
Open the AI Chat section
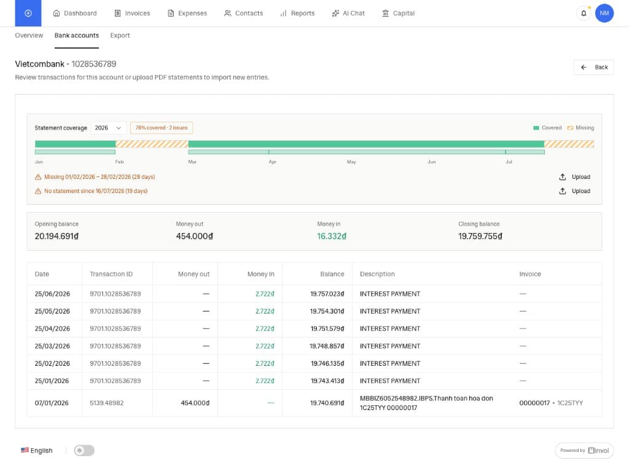(348, 14)
